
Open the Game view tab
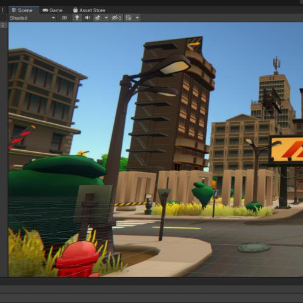[x=53, y=10]
